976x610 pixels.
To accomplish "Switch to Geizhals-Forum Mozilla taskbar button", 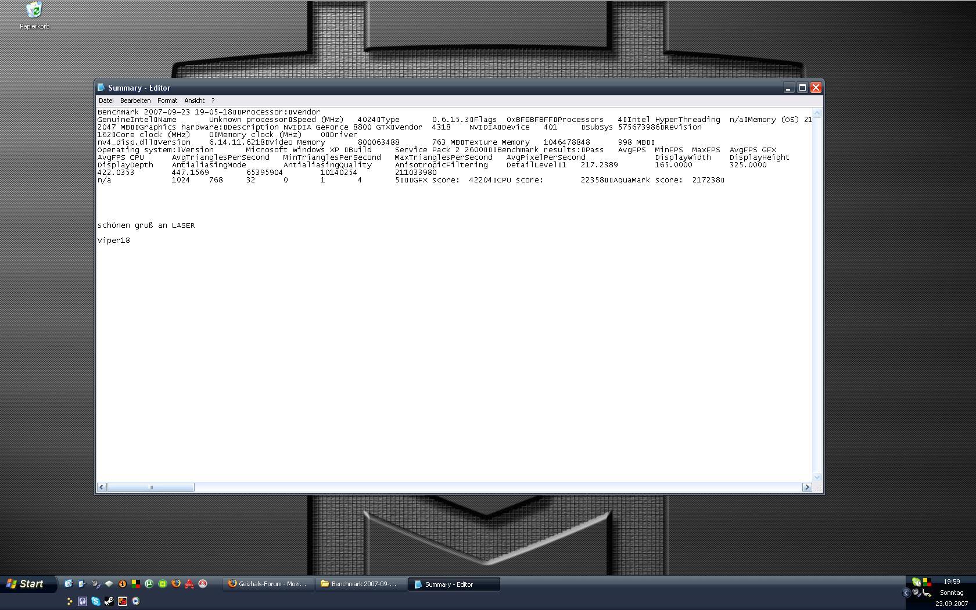I will coord(268,584).
